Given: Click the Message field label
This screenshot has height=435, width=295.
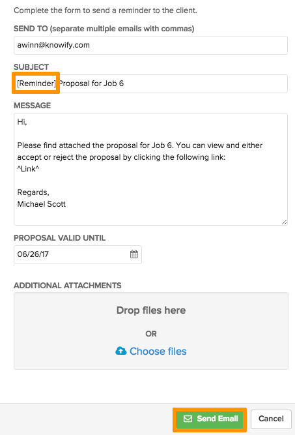Looking at the screenshot, I should (33, 106).
